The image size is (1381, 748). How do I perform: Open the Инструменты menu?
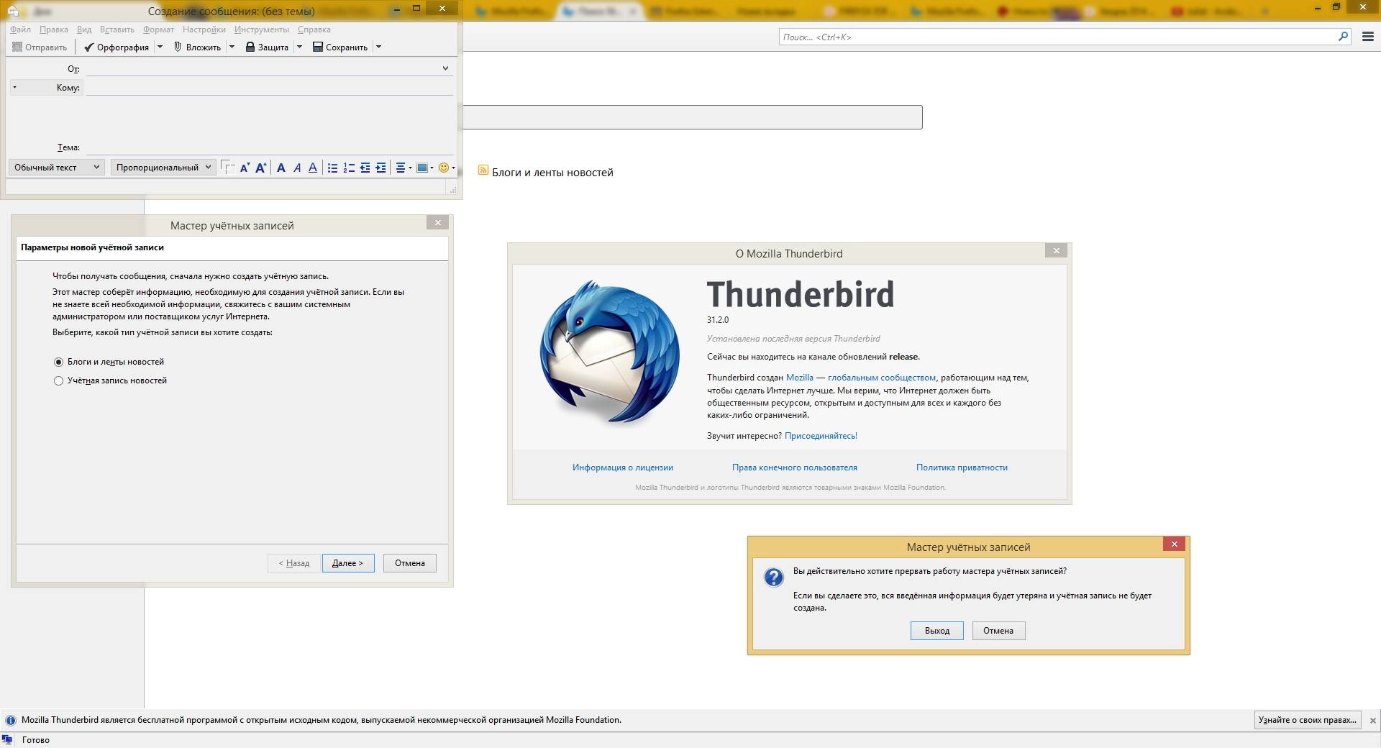point(262,29)
